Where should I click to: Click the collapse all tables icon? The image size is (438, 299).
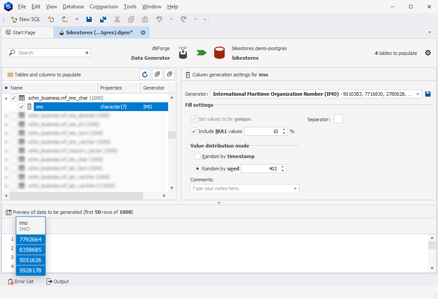169,74
